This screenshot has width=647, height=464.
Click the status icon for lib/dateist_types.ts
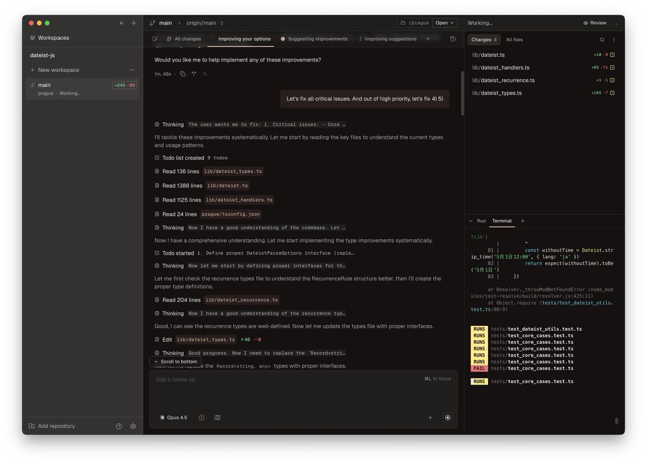[612, 93]
